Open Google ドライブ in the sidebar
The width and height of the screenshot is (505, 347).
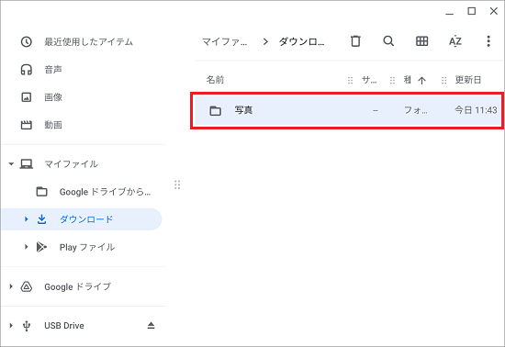click(x=78, y=286)
